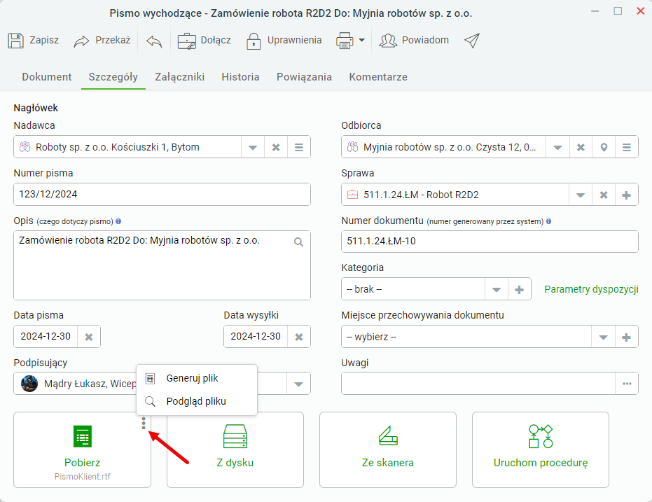The image size is (652, 502).
Task: Click Pobierz PismoKlient.rtf tile
Action: click(83, 450)
